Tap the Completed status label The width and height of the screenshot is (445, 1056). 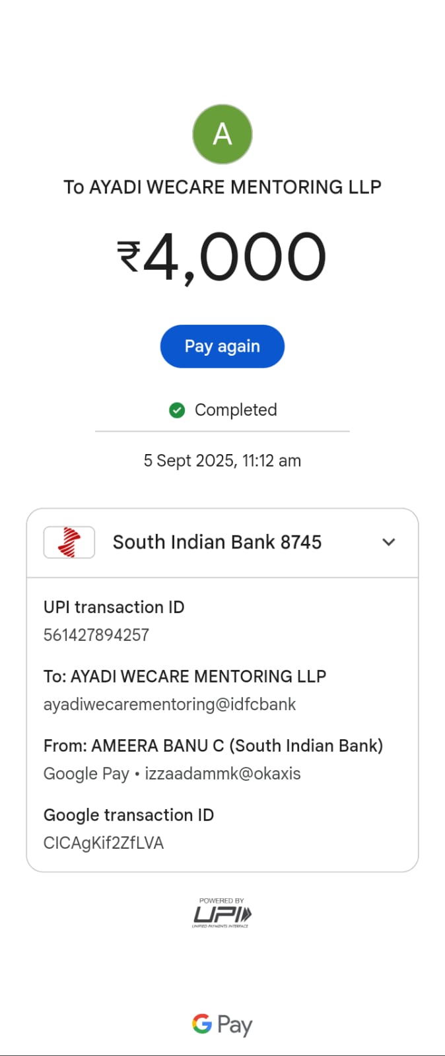[236, 410]
